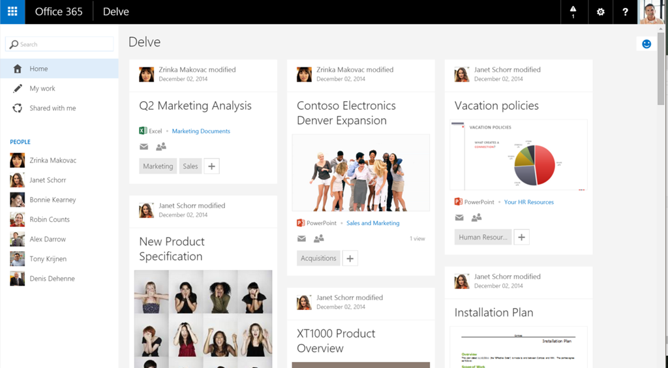Open the settings gear icon
This screenshot has width=668, height=368.
pyautogui.click(x=600, y=12)
